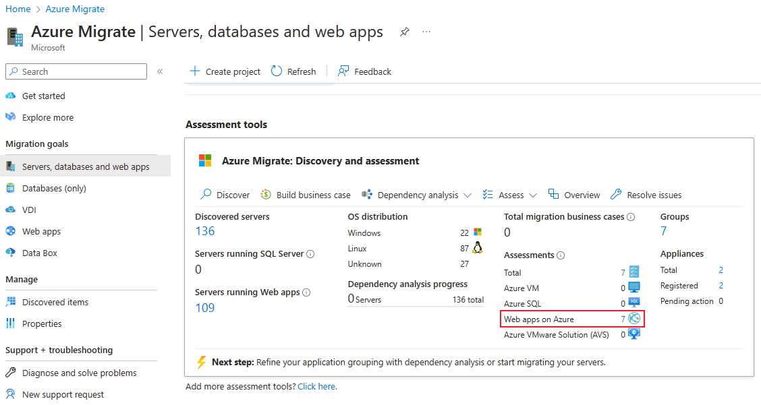The height and width of the screenshot is (405, 761).
Task: Open the ellipsis more options menu
Action: click(426, 32)
